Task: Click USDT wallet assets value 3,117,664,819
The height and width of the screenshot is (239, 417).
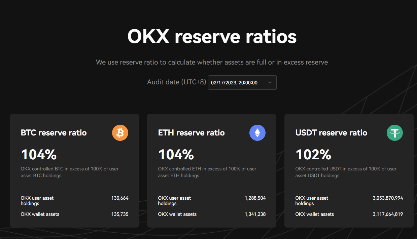Action: point(388,214)
